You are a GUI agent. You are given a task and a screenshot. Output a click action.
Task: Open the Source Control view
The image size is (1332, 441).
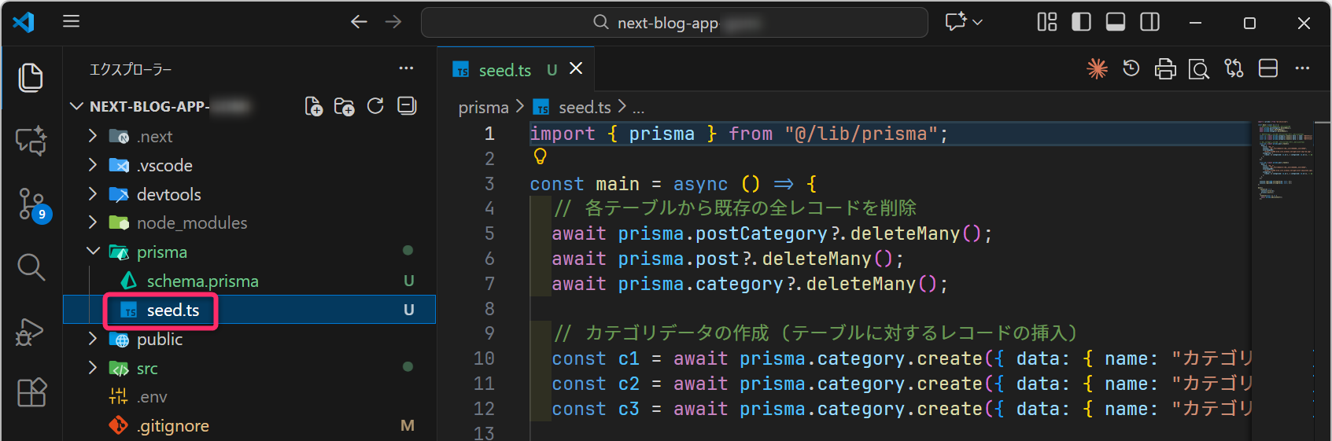[31, 204]
